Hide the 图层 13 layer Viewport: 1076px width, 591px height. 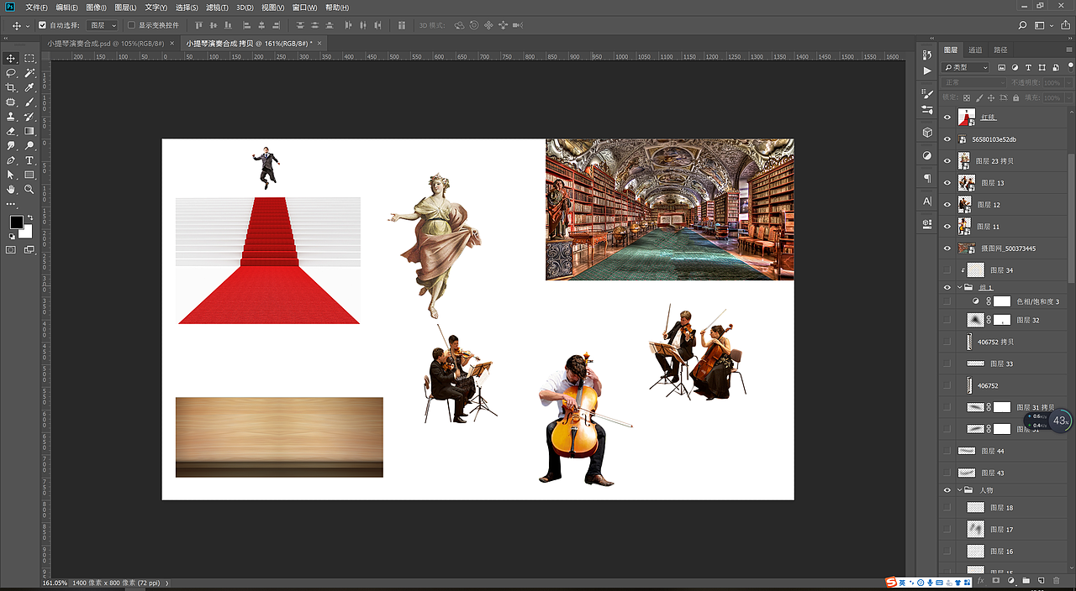[947, 183]
